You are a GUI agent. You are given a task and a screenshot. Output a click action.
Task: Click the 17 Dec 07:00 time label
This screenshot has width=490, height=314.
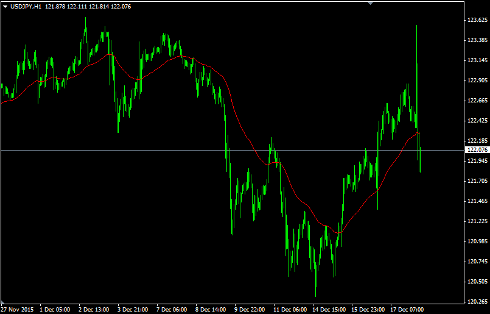407,310
